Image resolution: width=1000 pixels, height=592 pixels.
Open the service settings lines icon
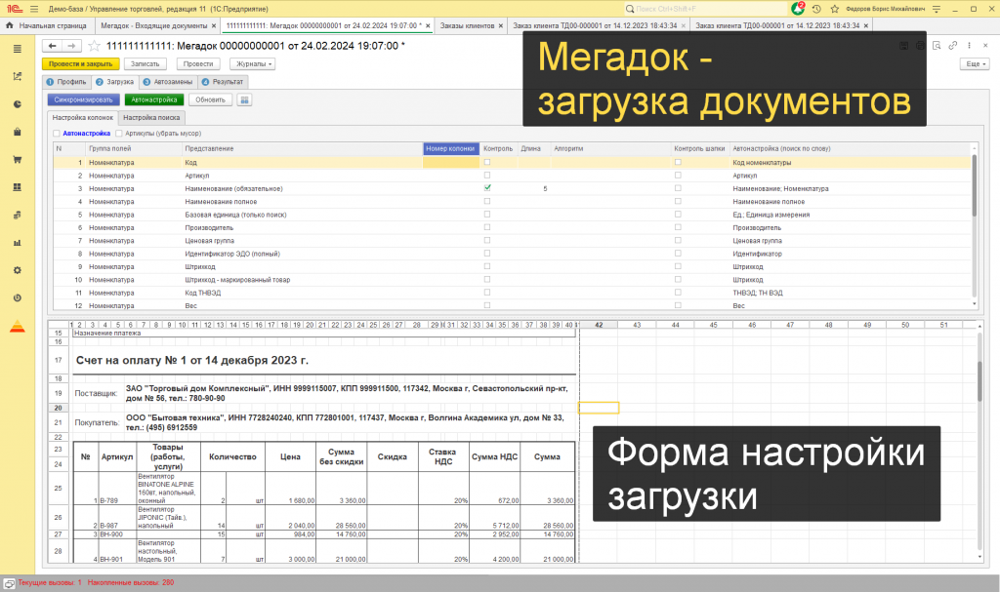click(937, 9)
